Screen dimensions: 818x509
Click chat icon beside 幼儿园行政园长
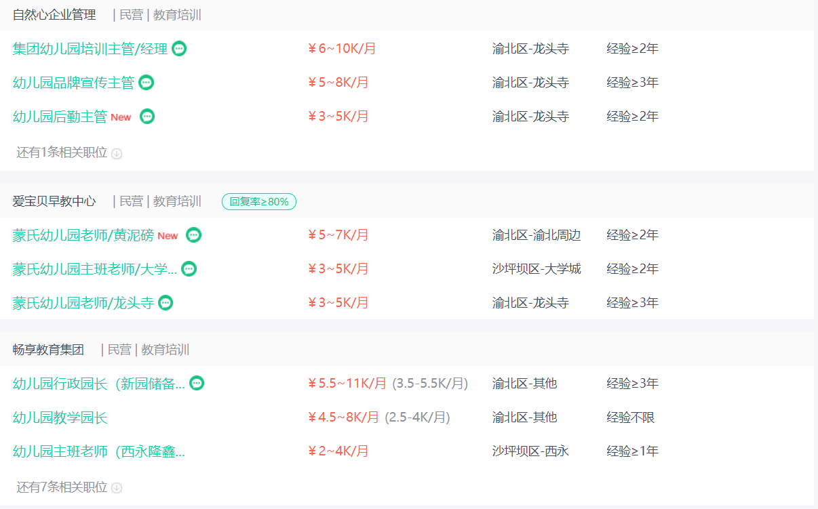coord(197,384)
